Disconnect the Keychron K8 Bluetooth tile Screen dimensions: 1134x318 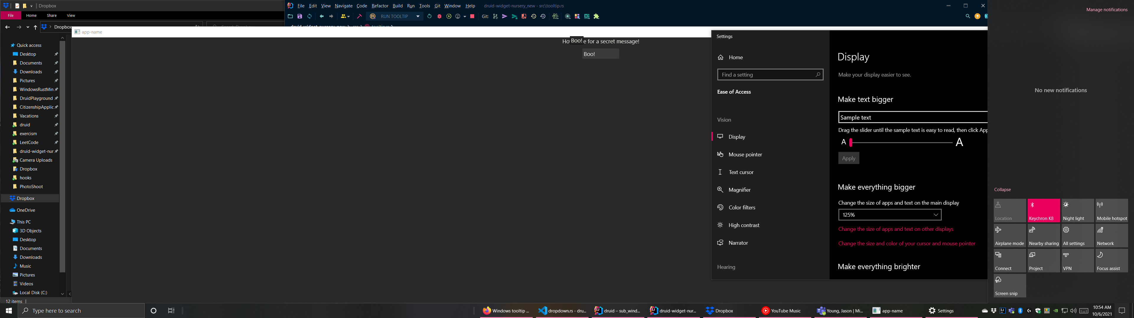1043,210
